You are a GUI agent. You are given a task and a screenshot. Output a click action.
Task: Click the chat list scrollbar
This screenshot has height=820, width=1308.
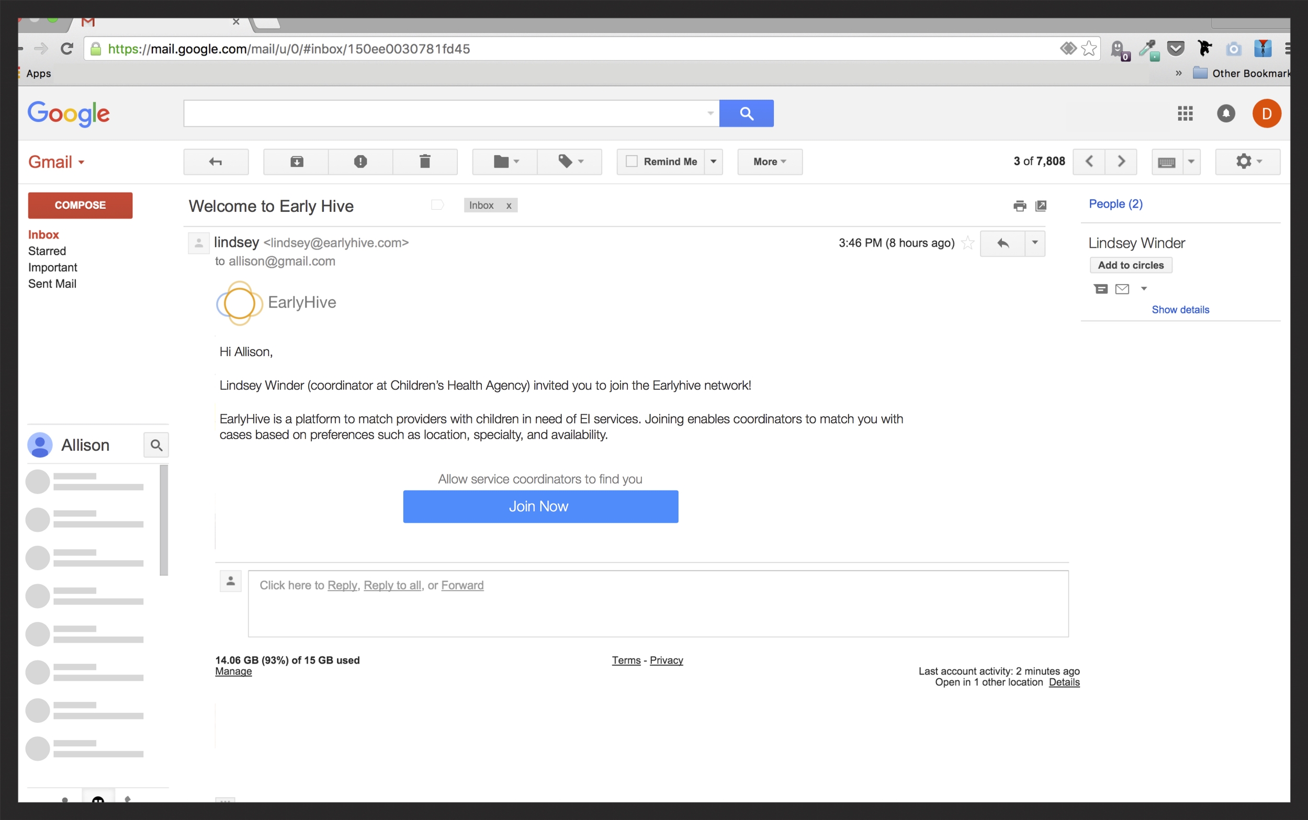click(164, 520)
